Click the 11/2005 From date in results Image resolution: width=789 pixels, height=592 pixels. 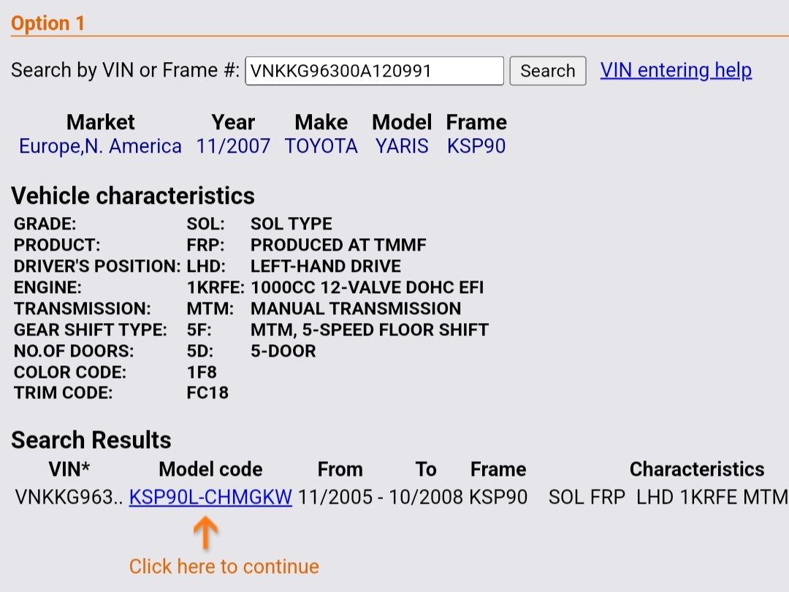(335, 497)
